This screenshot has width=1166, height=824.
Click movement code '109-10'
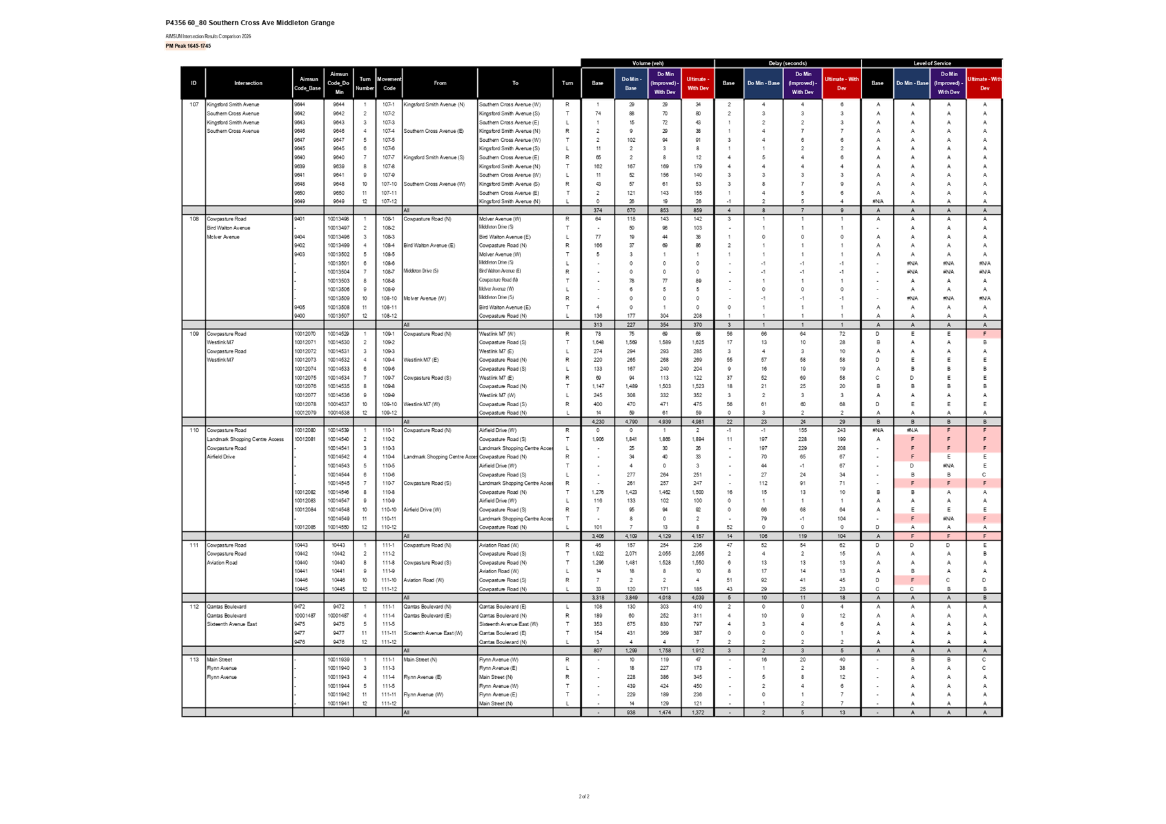coord(388,404)
